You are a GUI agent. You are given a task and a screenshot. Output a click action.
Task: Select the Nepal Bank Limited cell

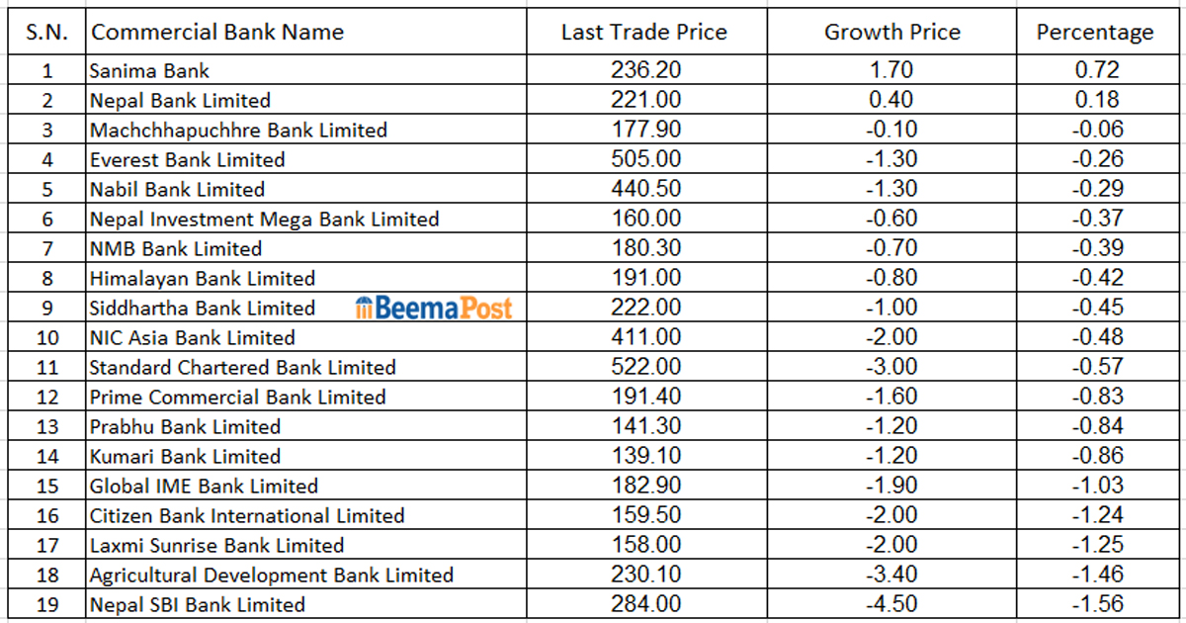pyautogui.click(x=180, y=100)
